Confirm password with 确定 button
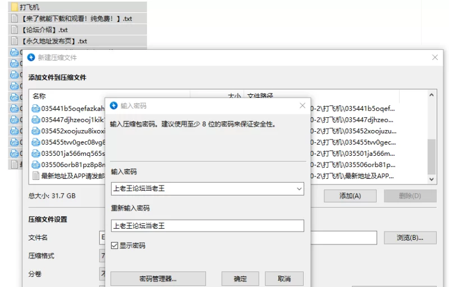Image resolution: width=449 pixels, height=287 pixels. coord(240,279)
